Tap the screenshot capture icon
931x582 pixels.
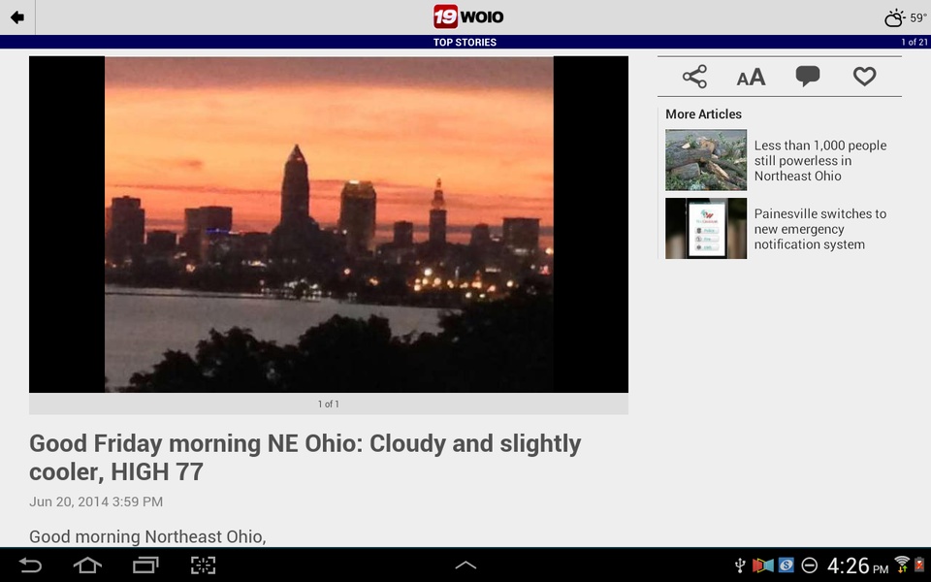pos(203,565)
